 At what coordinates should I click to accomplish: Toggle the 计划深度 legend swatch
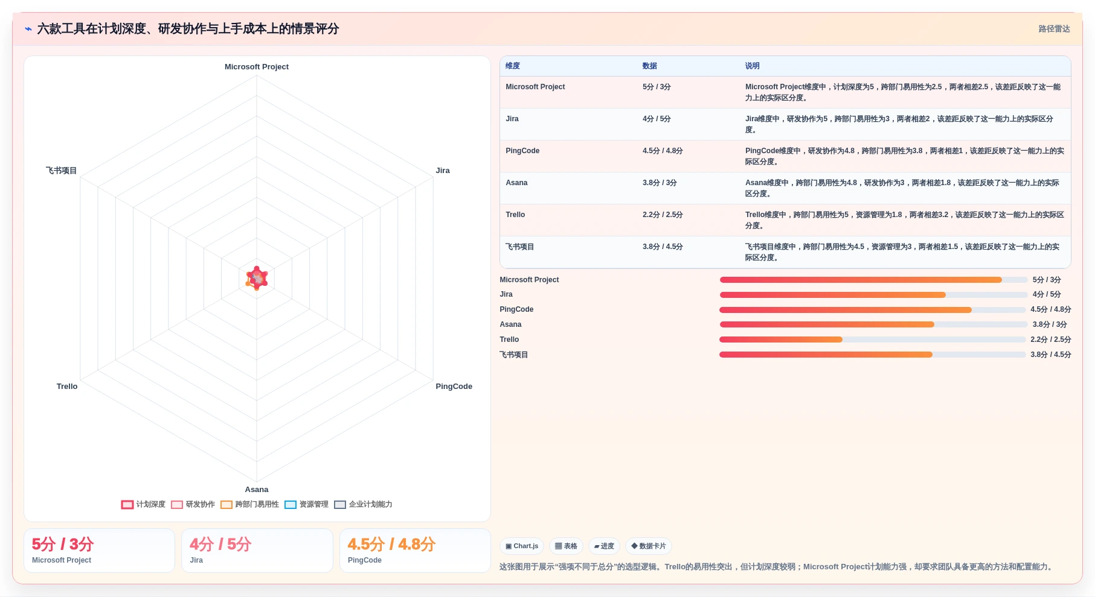point(127,505)
